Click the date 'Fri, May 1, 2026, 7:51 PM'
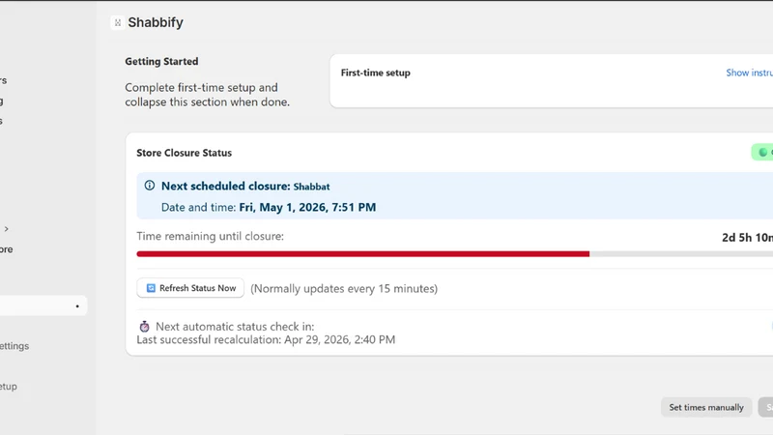 [x=307, y=207]
